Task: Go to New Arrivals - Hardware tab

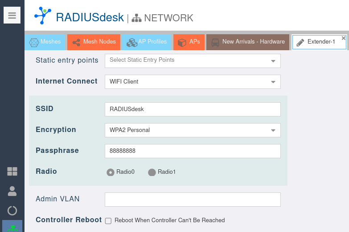Action: tap(248, 42)
